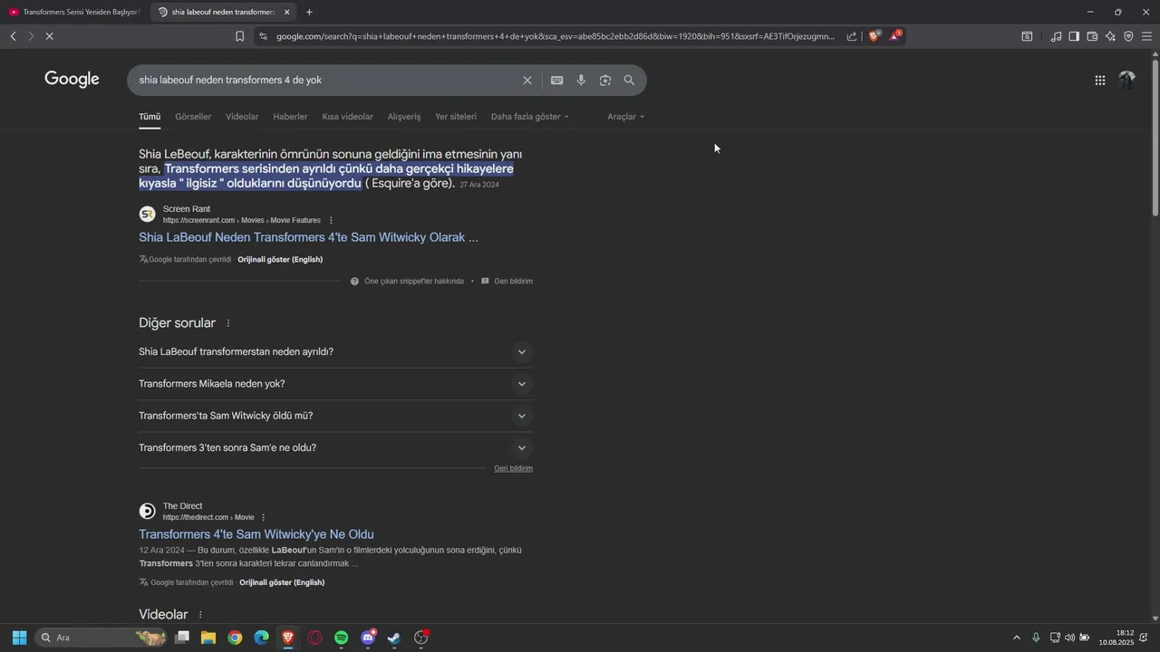Switch to the Görseller tab

pyautogui.click(x=193, y=117)
